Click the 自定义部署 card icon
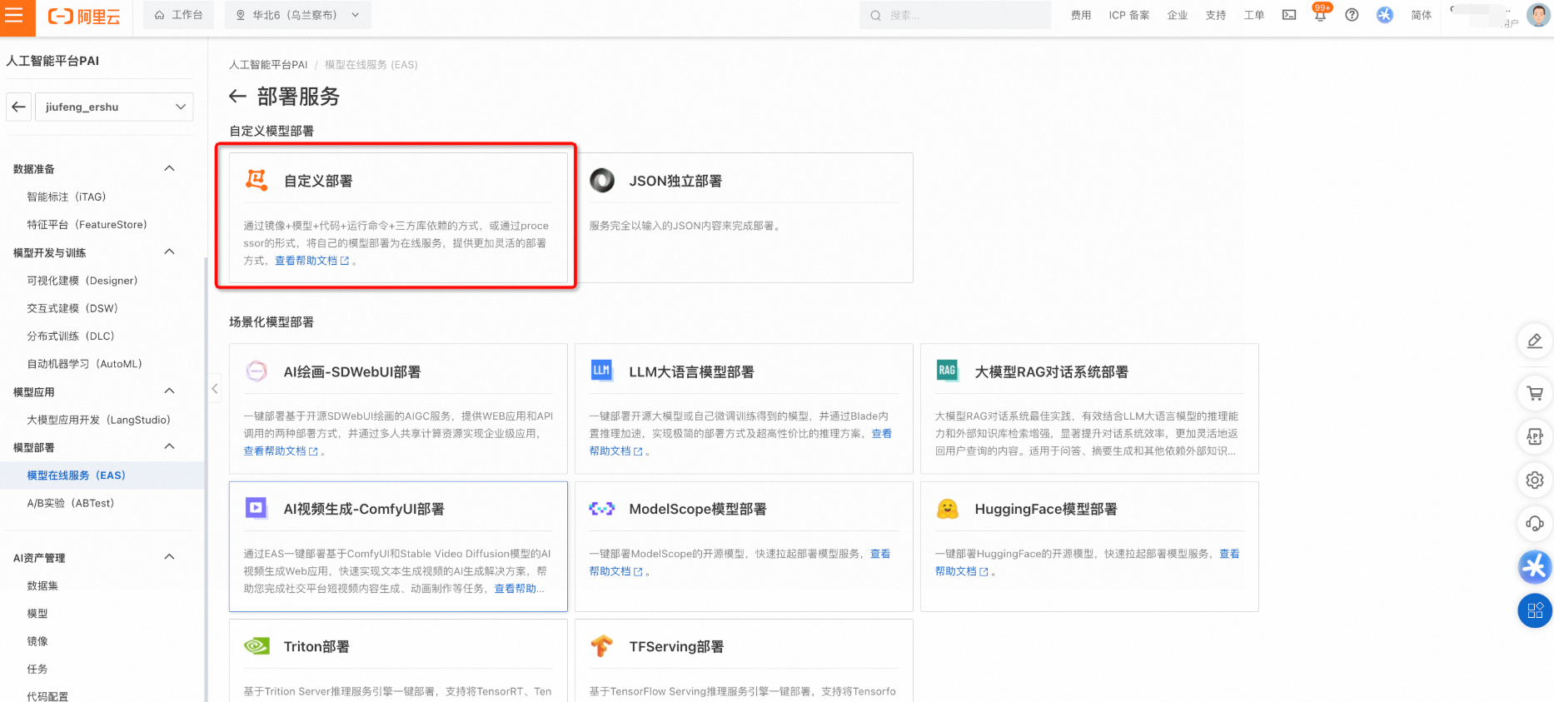 point(257,180)
